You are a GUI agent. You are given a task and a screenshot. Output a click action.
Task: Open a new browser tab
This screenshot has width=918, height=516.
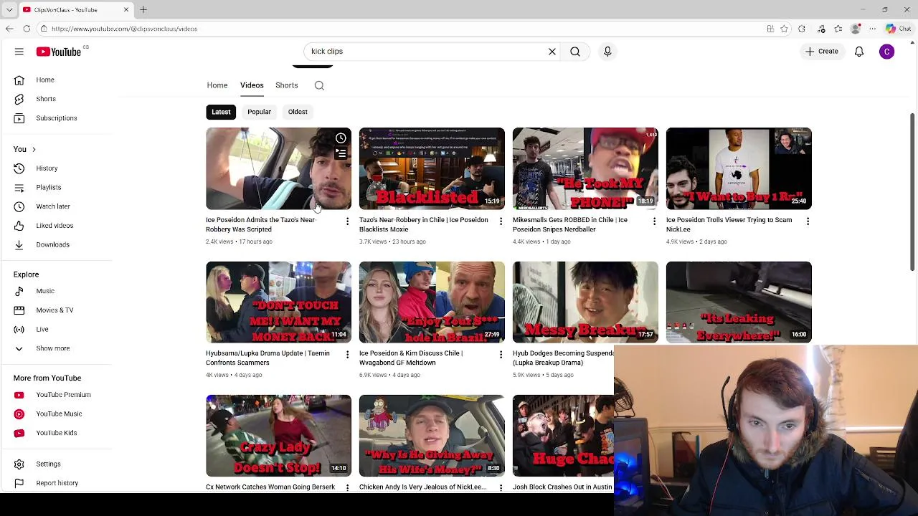pyautogui.click(x=143, y=9)
